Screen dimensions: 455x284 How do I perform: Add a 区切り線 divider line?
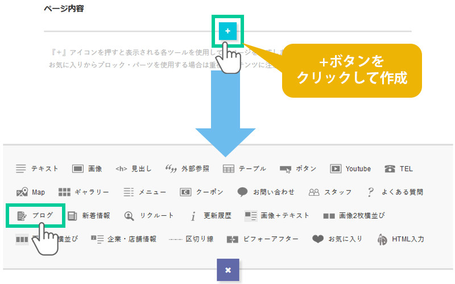pyautogui.click(x=191, y=239)
